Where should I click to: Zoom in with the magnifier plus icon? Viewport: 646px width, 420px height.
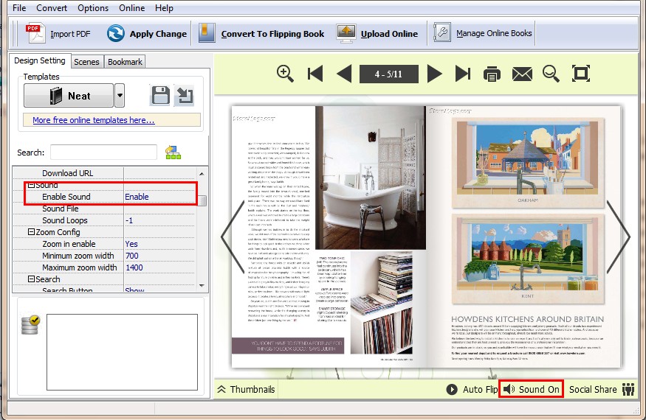coord(285,74)
